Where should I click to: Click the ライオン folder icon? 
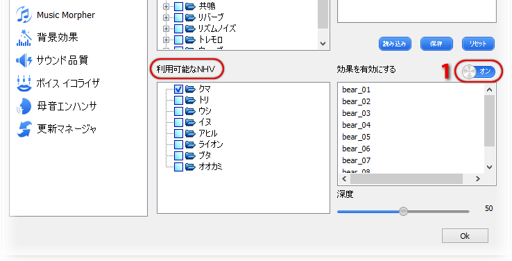tap(190, 144)
